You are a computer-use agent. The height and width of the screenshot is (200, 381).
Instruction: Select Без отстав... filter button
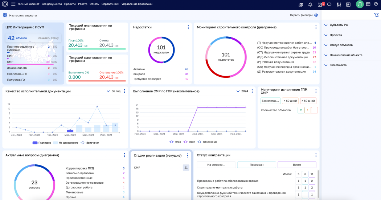271,101
